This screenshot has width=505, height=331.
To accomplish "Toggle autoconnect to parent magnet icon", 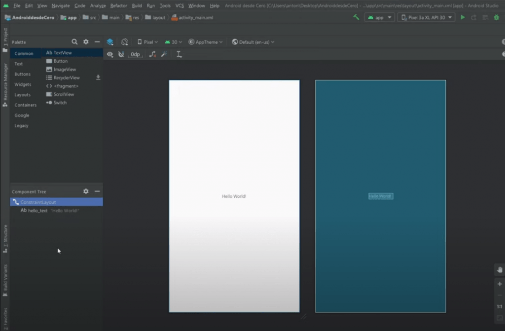I will tap(121, 54).
